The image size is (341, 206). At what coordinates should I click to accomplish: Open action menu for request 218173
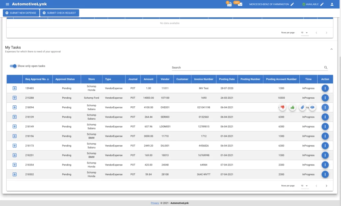325,146
